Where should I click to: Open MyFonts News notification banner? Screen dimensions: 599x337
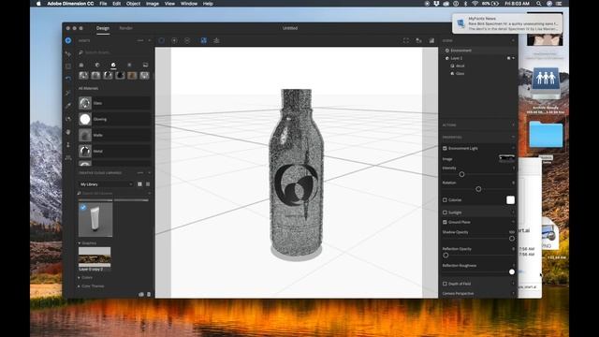pos(507,23)
